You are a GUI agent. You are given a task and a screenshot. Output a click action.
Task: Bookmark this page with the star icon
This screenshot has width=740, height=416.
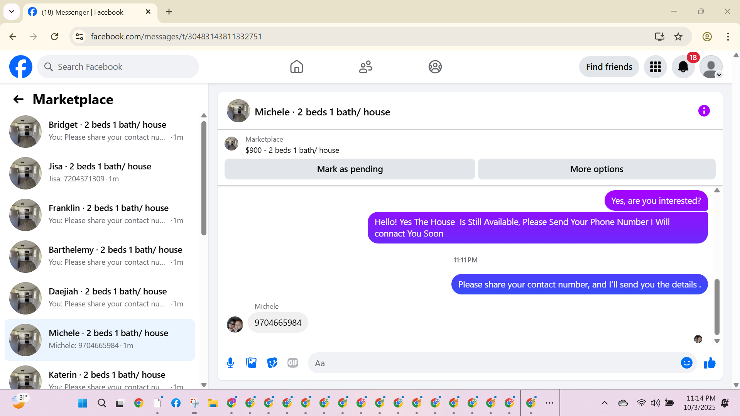pyautogui.click(x=678, y=37)
